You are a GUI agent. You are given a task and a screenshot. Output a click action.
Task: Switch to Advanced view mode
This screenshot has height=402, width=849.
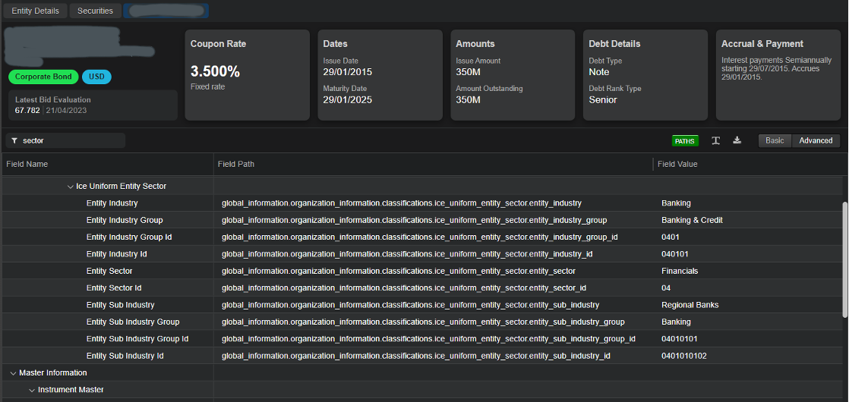(816, 140)
